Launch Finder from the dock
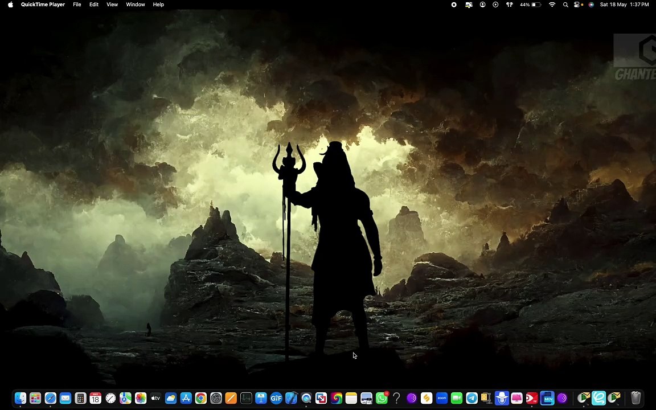 pos(20,398)
